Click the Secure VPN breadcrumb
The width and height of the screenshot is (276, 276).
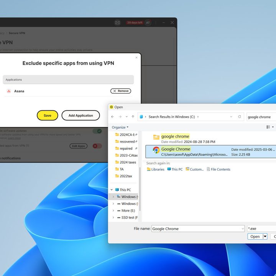(x=17, y=33)
